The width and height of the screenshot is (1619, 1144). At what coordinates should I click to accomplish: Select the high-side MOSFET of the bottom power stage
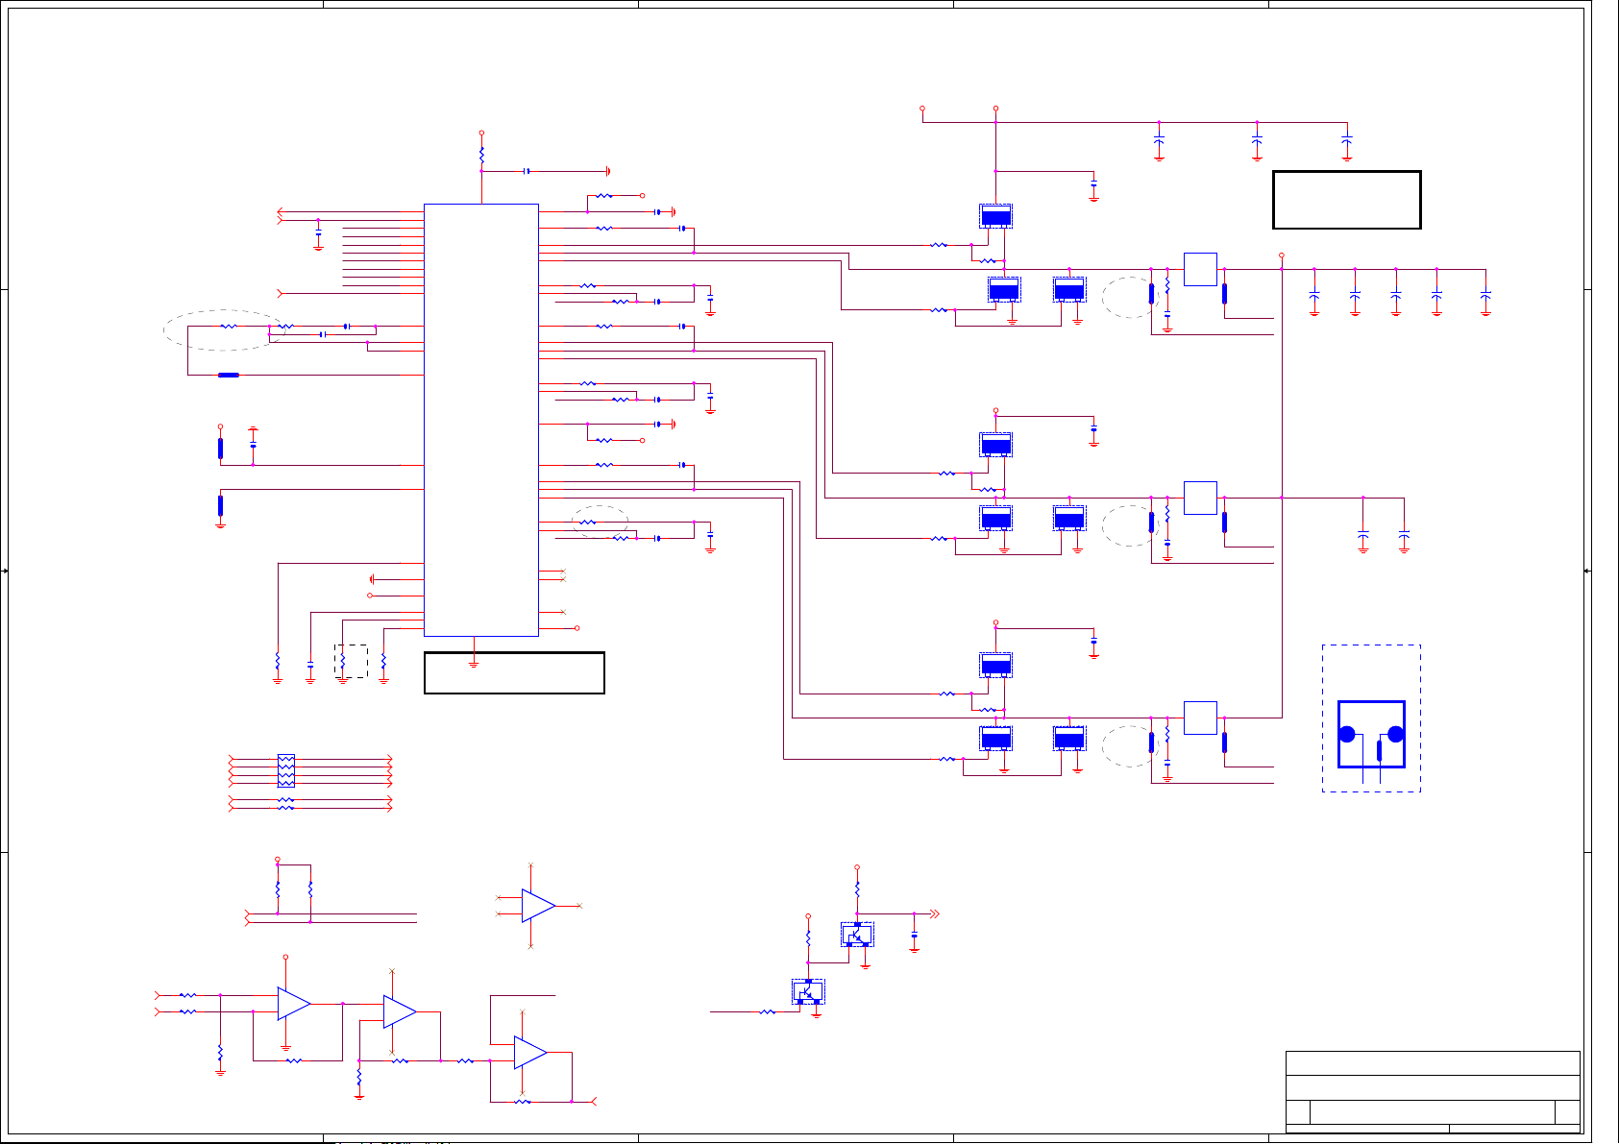pyautogui.click(x=996, y=665)
